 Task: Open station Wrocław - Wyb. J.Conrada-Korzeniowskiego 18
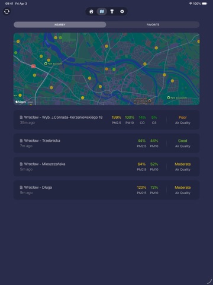click(106, 120)
